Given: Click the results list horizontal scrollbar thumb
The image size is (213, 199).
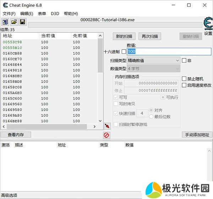Looking at the screenshot, I should pos(47,127).
